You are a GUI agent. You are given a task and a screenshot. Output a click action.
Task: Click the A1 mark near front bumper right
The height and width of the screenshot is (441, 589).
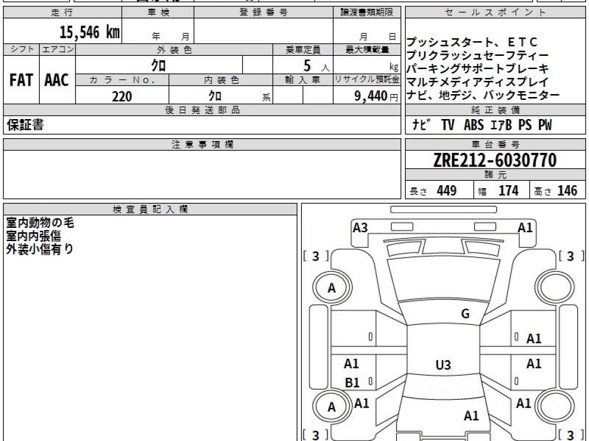click(525, 227)
